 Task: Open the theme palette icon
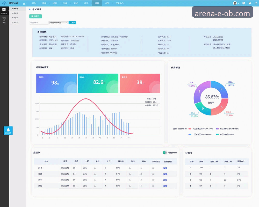[250, 3]
